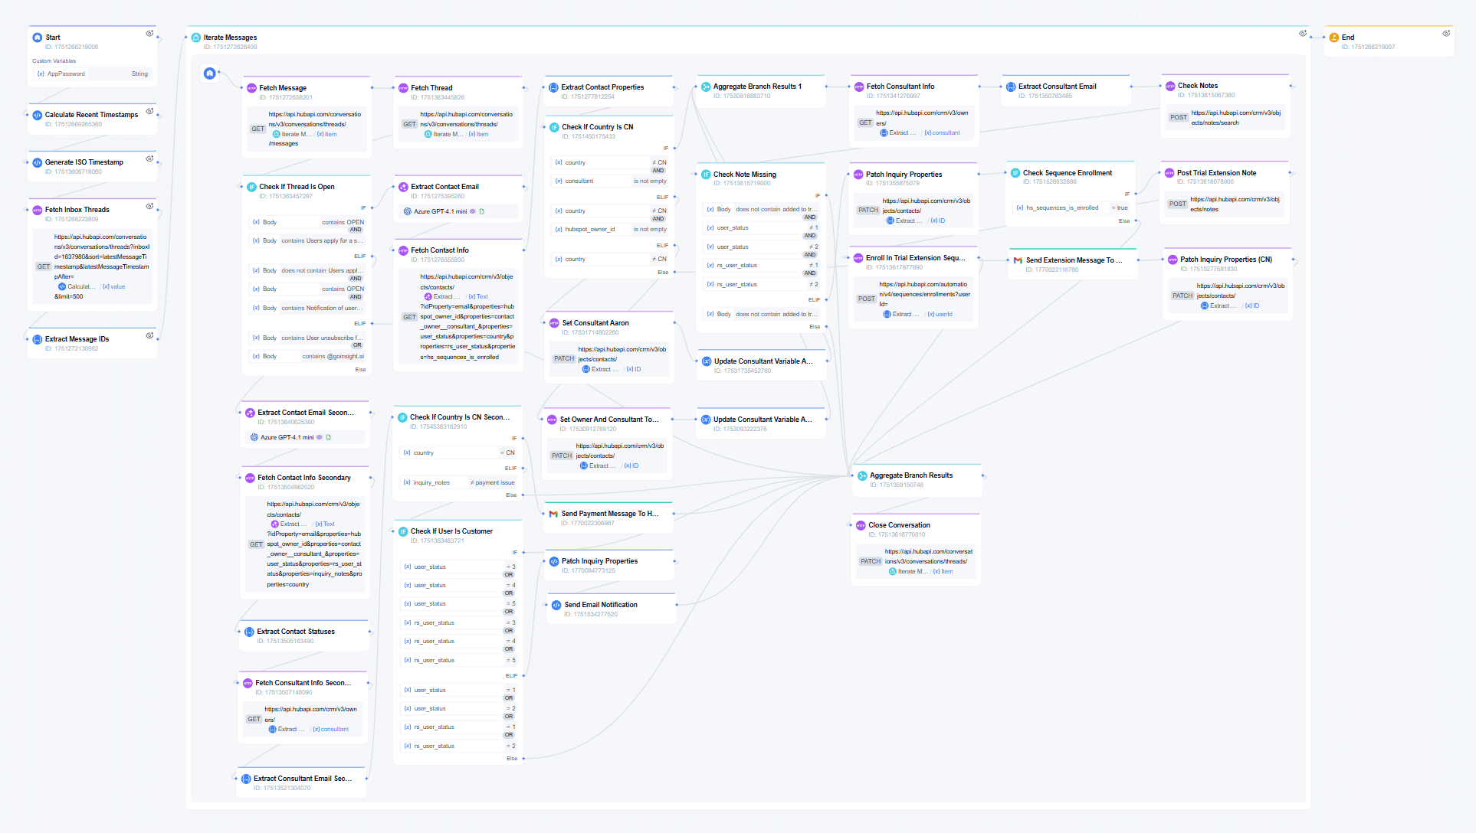Click the Check If Thread Is Open IF icon
This screenshot has width=1476, height=833.
tap(251, 187)
